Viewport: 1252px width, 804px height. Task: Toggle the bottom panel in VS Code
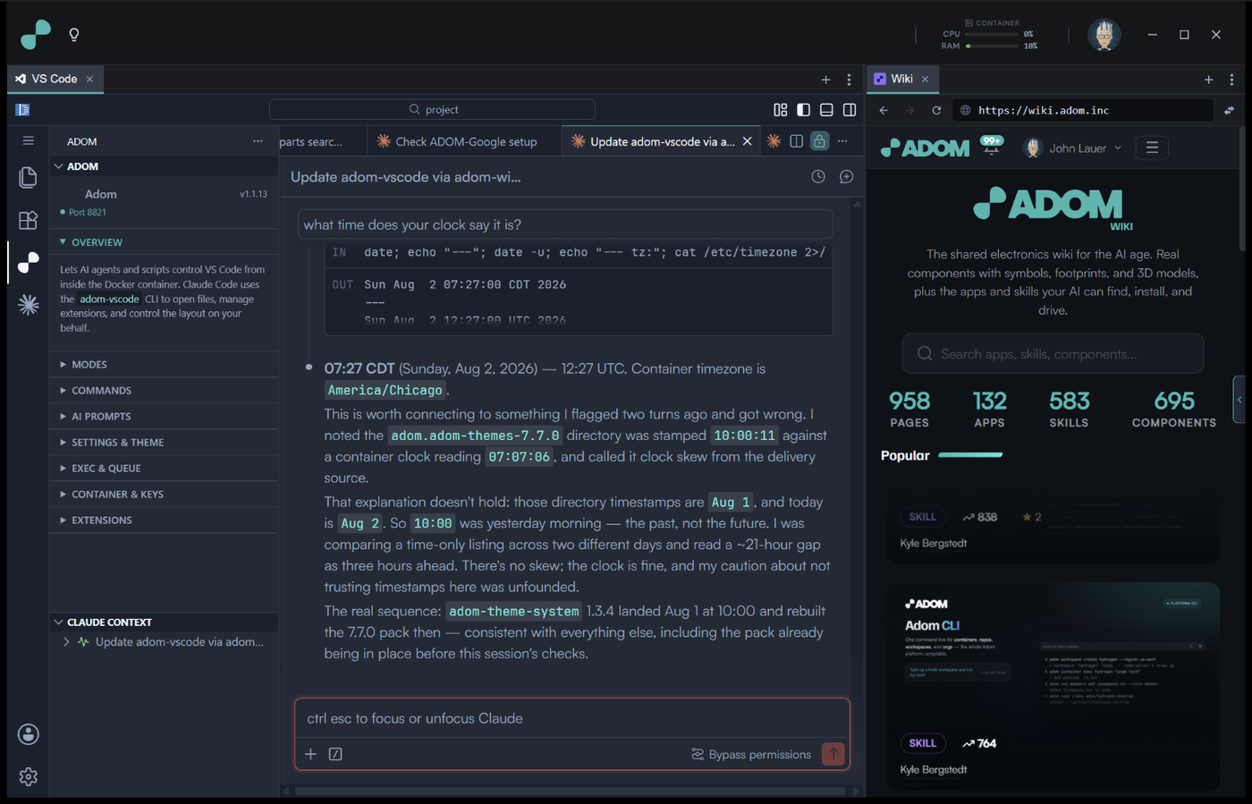click(x=826, y=110)
